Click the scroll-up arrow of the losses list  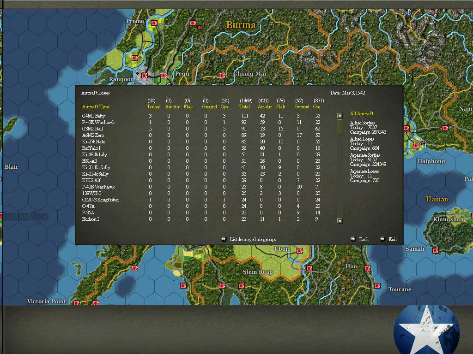tap(340, 116)
